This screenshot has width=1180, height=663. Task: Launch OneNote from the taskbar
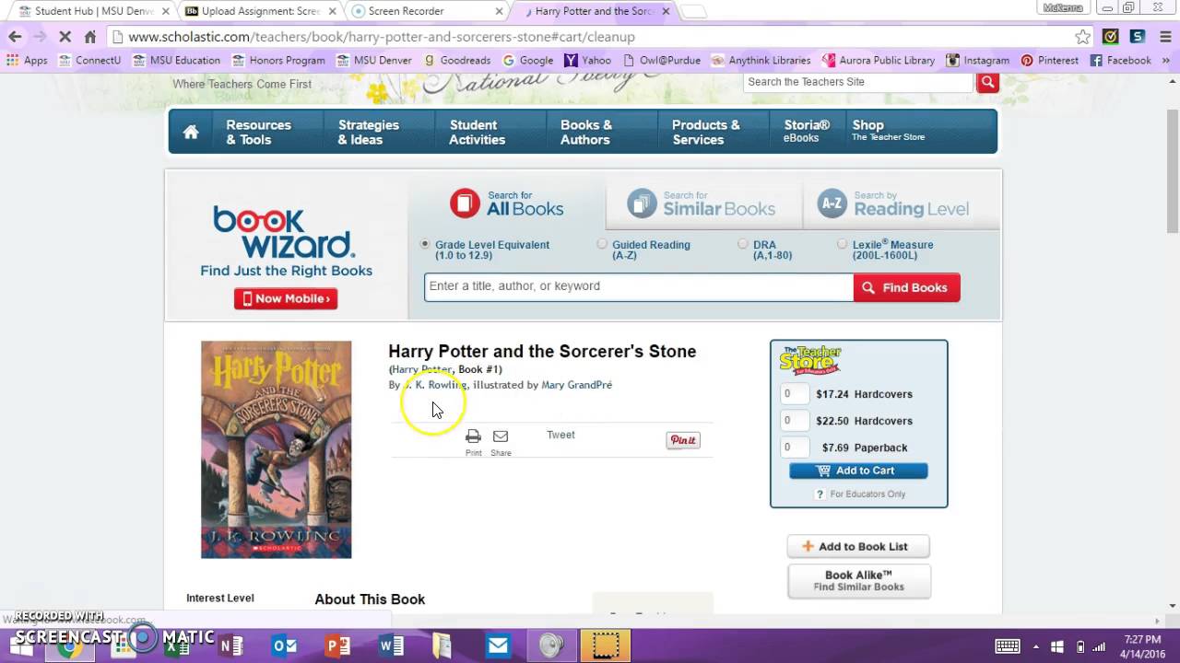click(x=230, y=646)
